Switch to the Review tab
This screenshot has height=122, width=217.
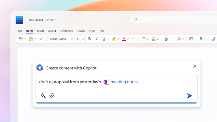coord(81,31)
